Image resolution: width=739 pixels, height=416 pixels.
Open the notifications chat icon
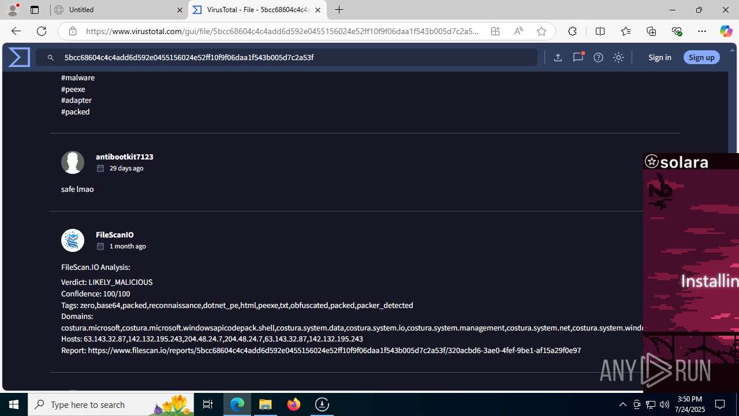(578, 57)
